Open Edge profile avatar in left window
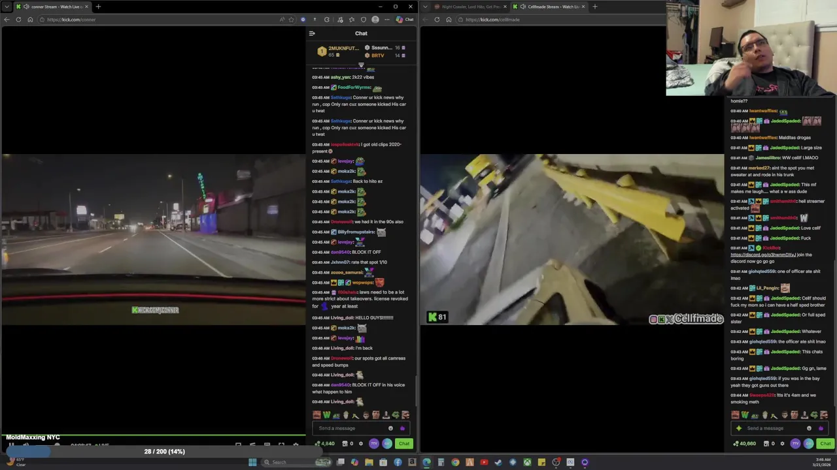 375,20
